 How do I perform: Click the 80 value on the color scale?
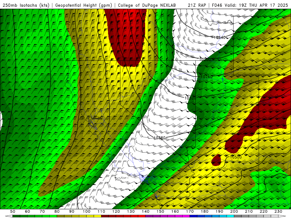click(57, 211)
